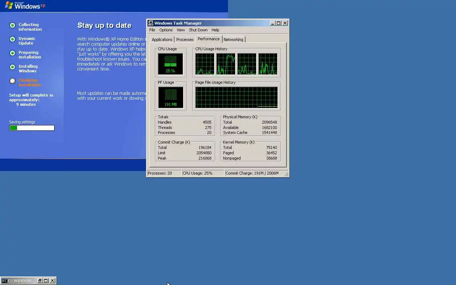Screen dimensions: 456x285
Task: Click the Handles value 4505
Action: pyautogui.click(x=207, y=122)
